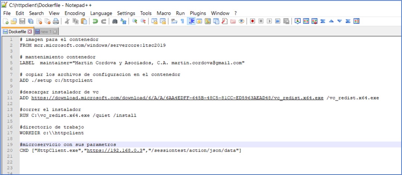The width and height of the screenshot is (402, 175).
Task: Close all documents toolbar icon
Action: pos(47,22)
